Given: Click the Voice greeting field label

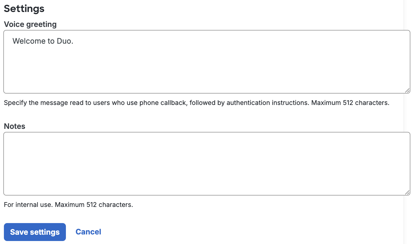Looking at the screenshot, I should click(x=30, y=24).
